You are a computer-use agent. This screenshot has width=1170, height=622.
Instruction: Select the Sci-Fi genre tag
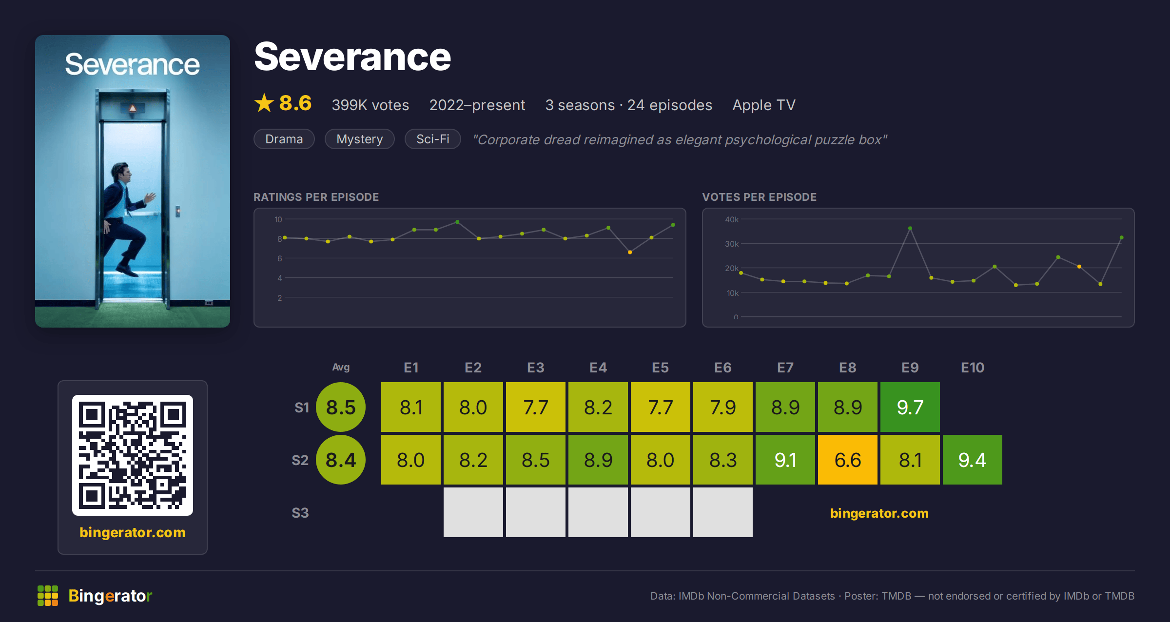point(433,139)
